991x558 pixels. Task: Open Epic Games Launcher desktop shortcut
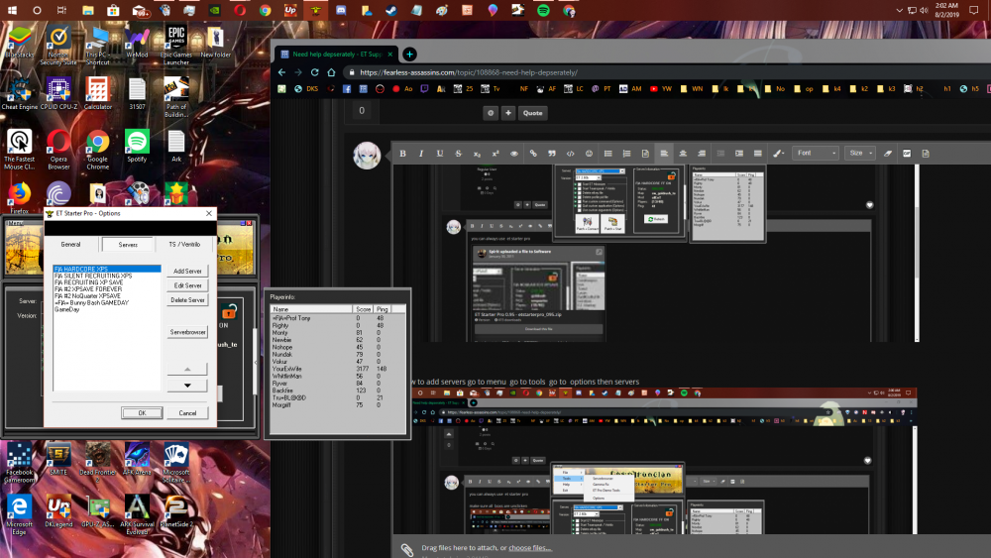point(176,45)
